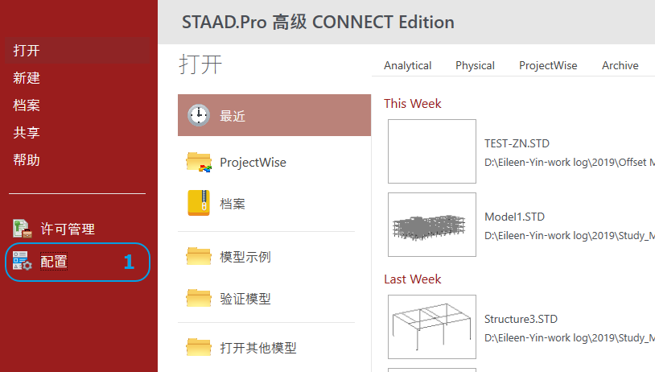Screen dimensions: 655x372
Task: Switch to the Analytical tab
Action: tap(407, 66)
